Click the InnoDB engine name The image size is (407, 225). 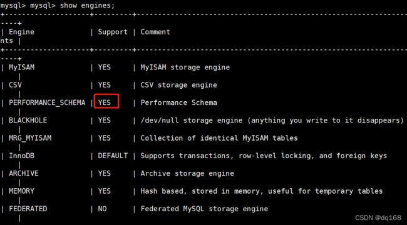click(21, 156)
